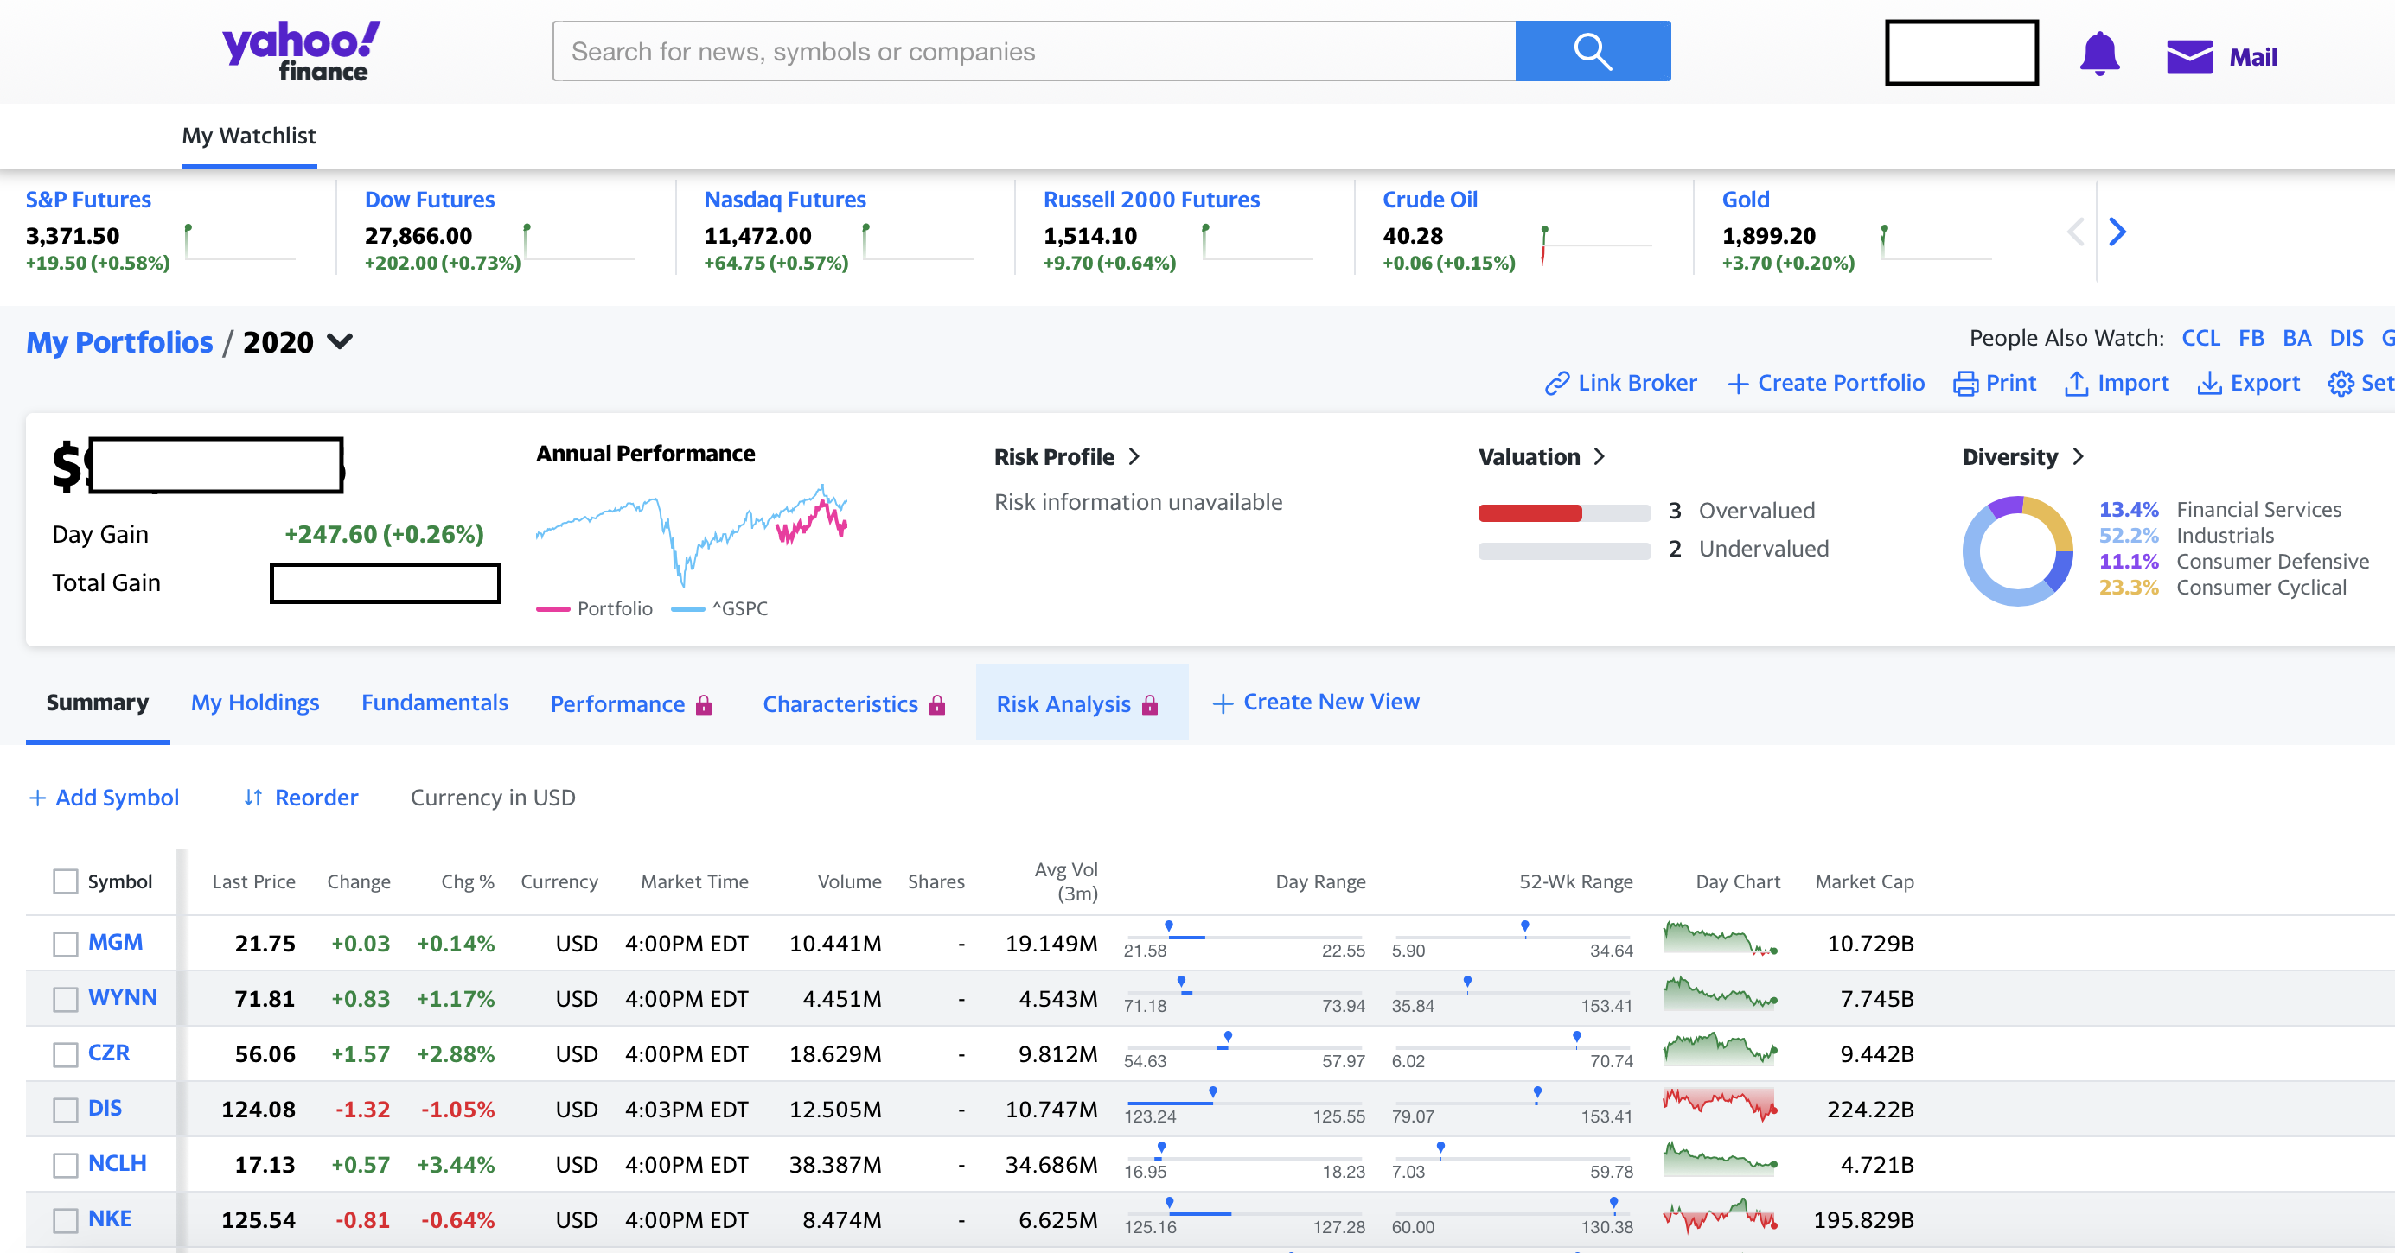This screenshot has width=2395, height=1253.
Task: Show next market tickers with right arrow
Action: pos(2117,232)
